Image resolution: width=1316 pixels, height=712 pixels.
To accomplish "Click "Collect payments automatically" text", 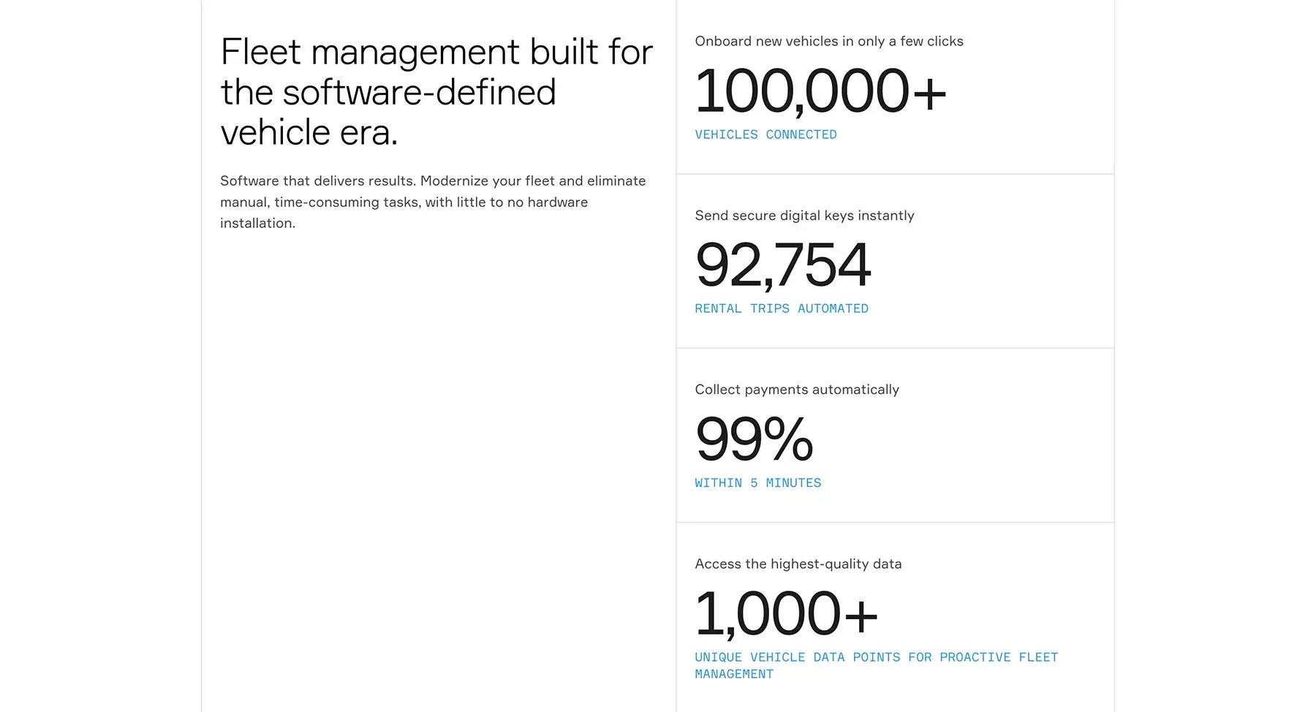I will (x=796, y=390).
